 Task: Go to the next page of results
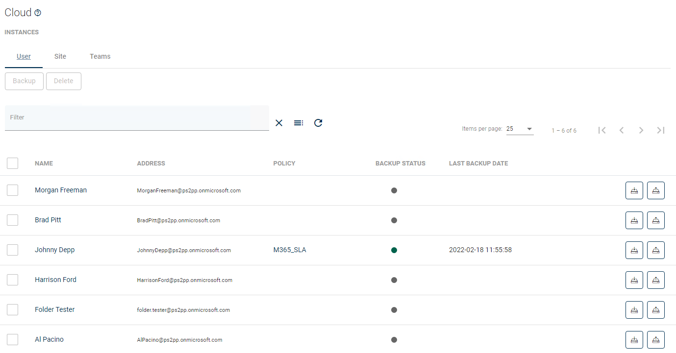[x=641, y=130]
